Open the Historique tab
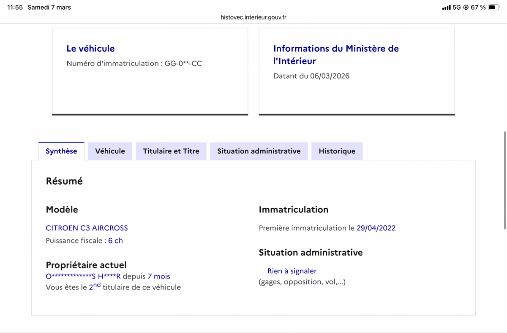The image size is (507, 333). 337,151
